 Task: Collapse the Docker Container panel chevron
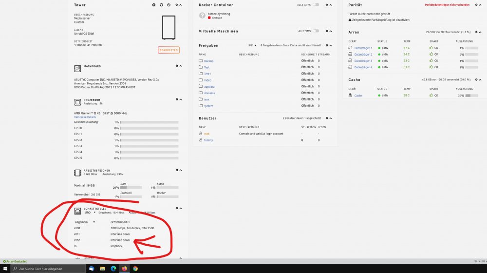click(331, 5)
